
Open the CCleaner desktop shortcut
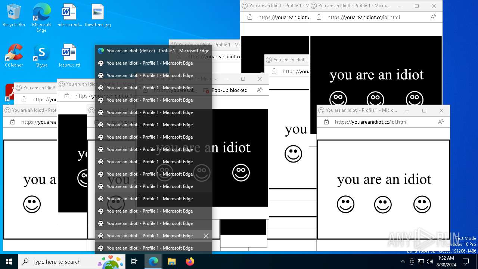click(x=14, y=56)
